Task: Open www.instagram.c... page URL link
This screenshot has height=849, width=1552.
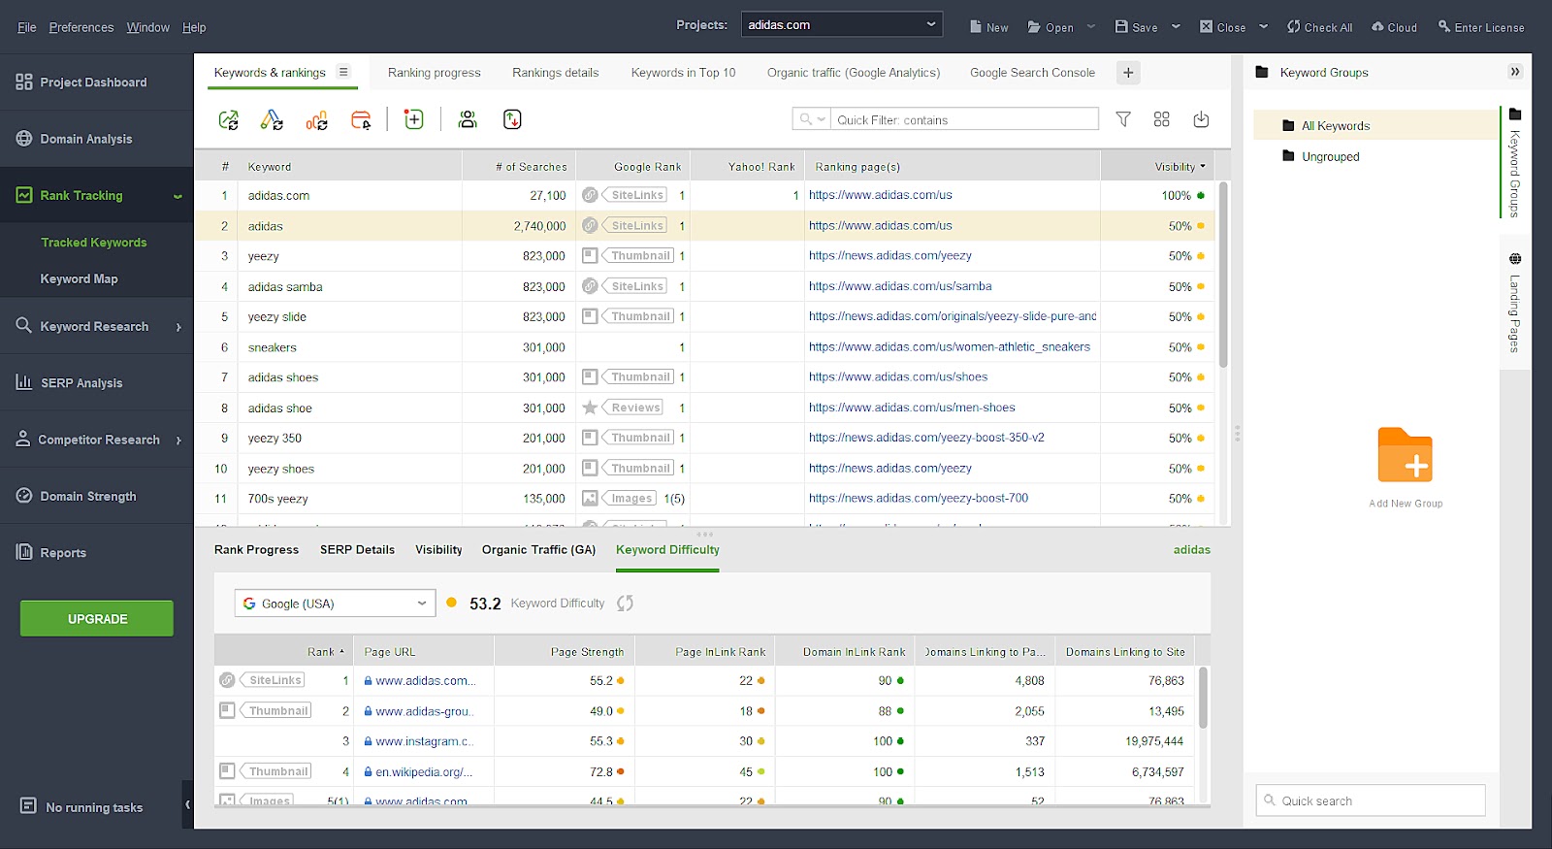Action: point(424,741)
